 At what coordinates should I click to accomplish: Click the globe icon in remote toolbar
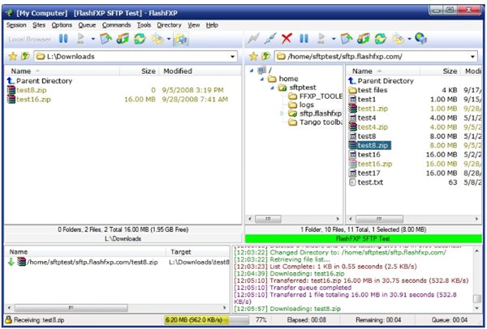click(420, 38)
